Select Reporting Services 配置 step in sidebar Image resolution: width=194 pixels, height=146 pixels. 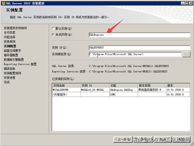click(20, 64)
